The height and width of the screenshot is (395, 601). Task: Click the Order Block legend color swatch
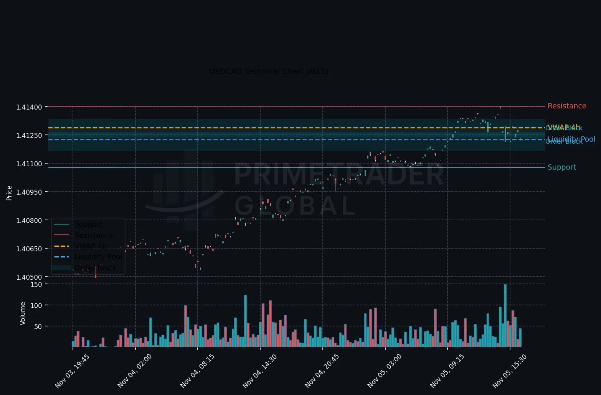click(61, 268)
